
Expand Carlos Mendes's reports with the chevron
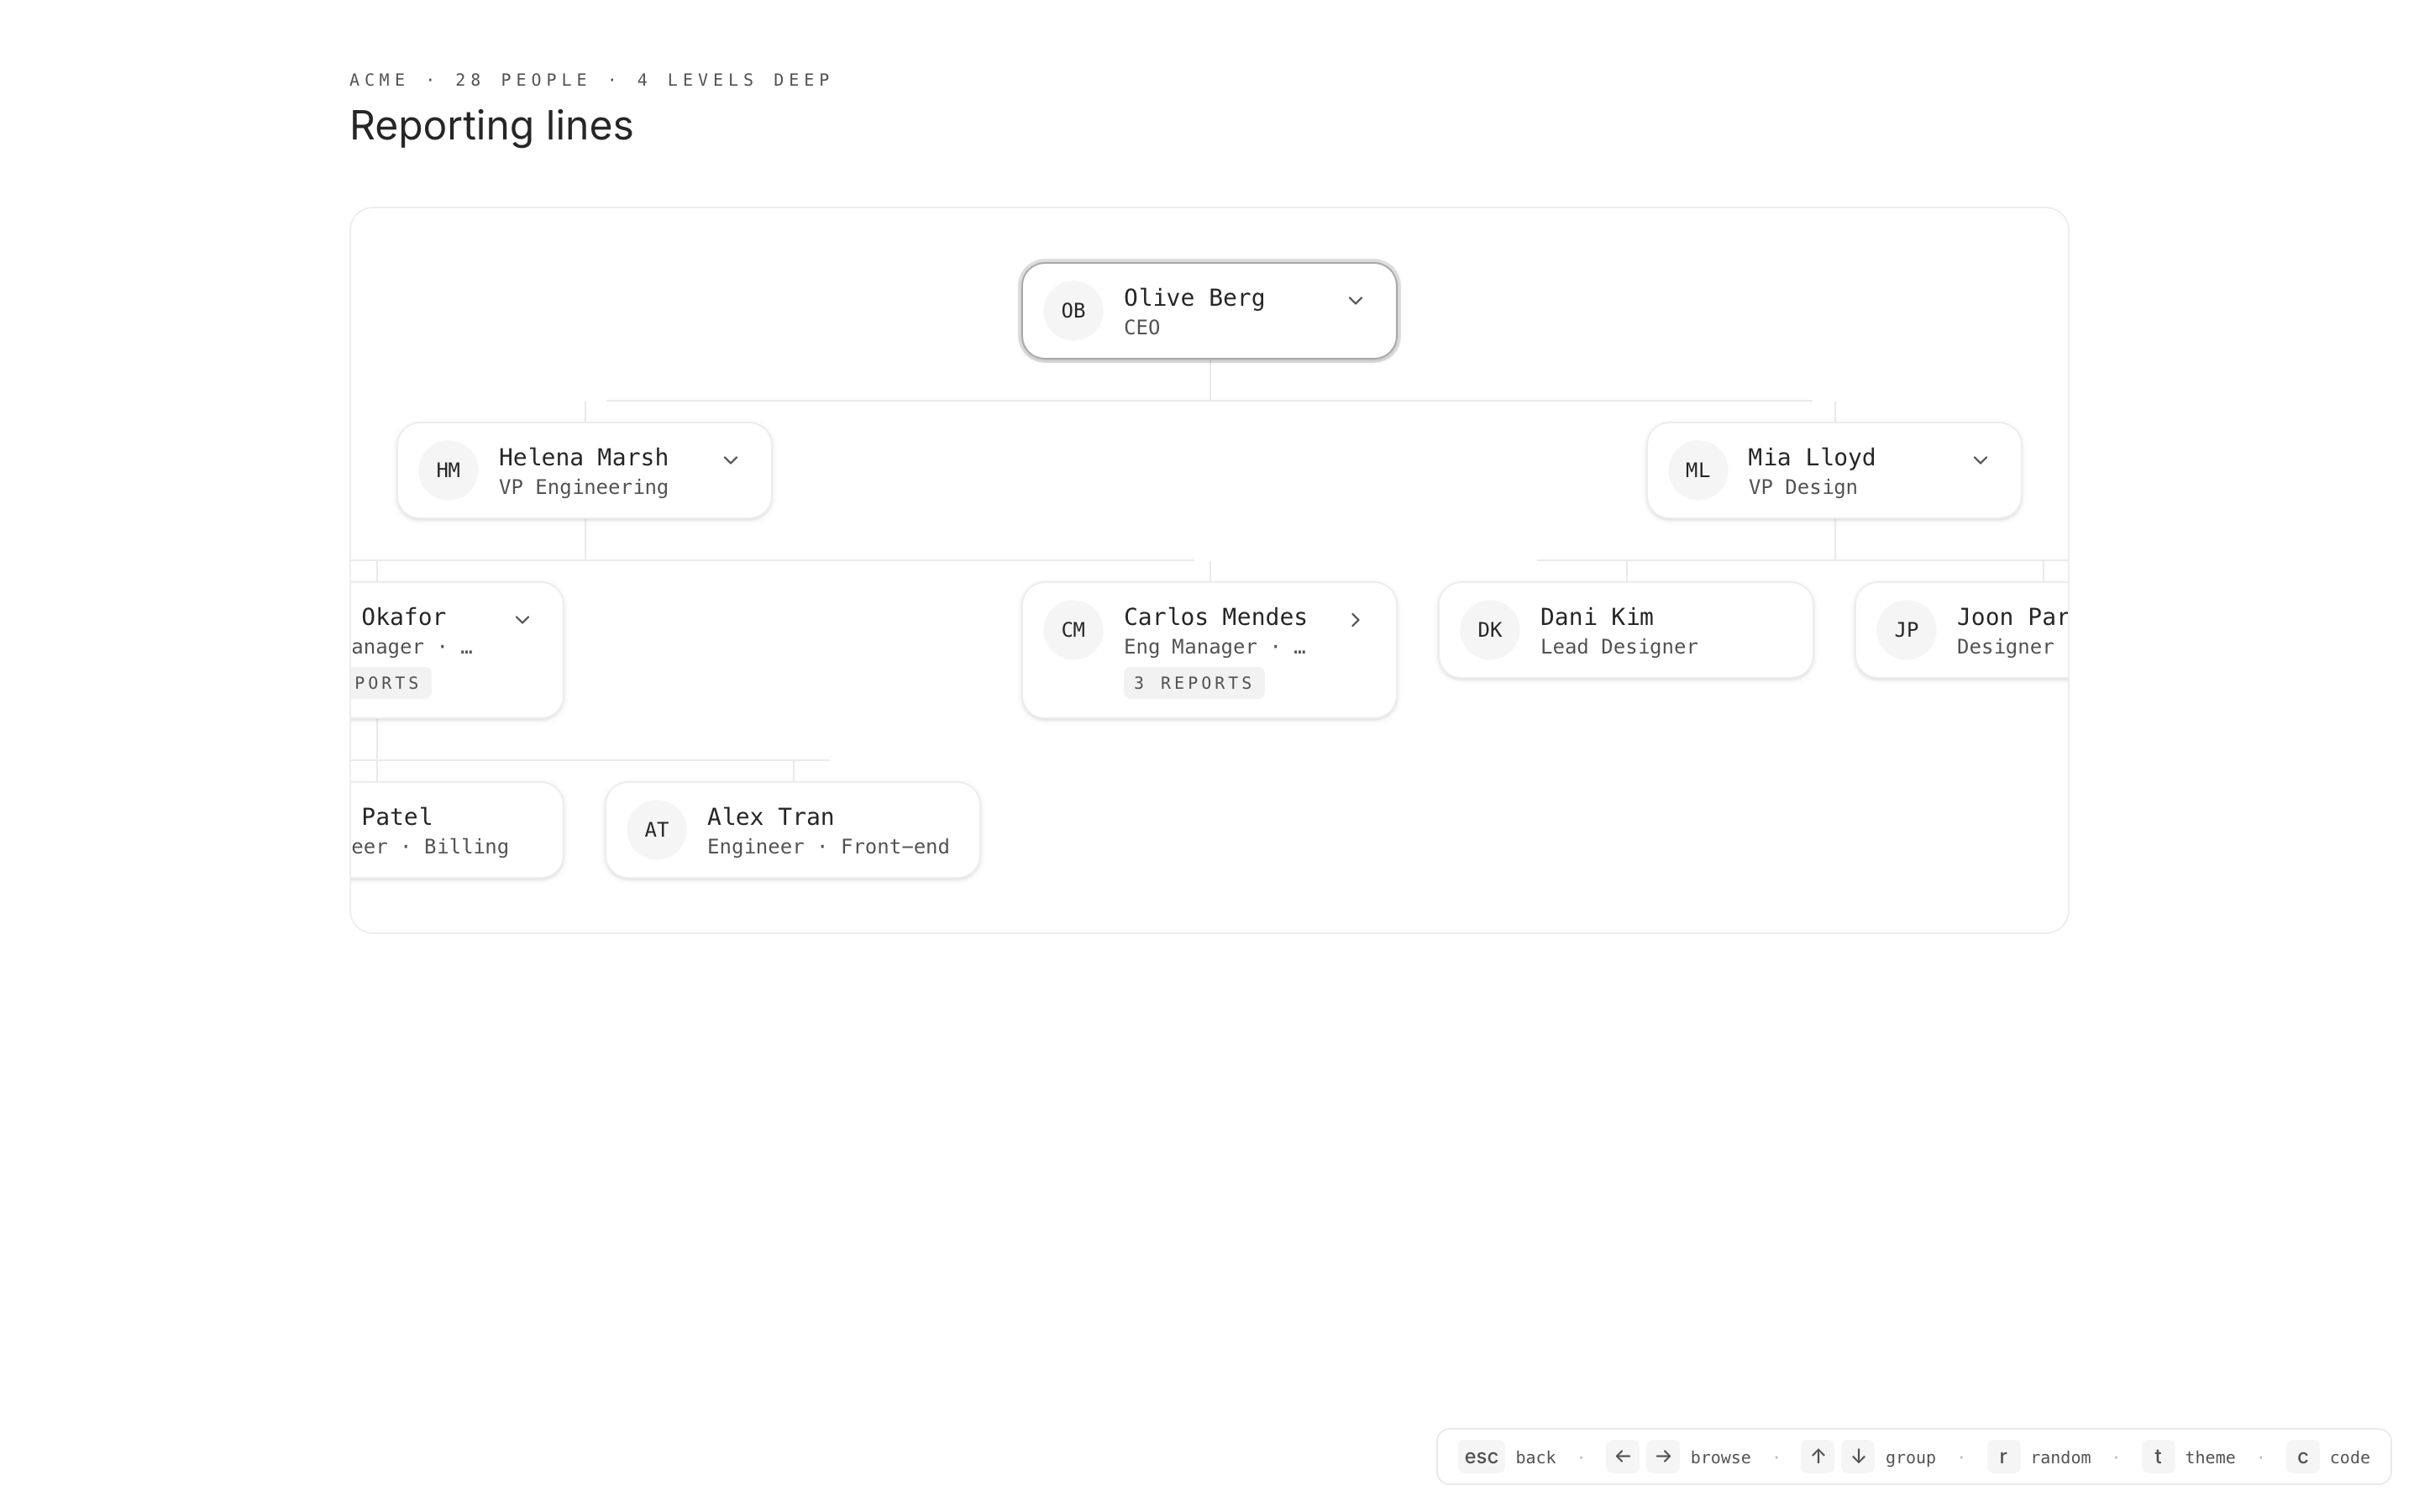click(x=1356, y=620)
